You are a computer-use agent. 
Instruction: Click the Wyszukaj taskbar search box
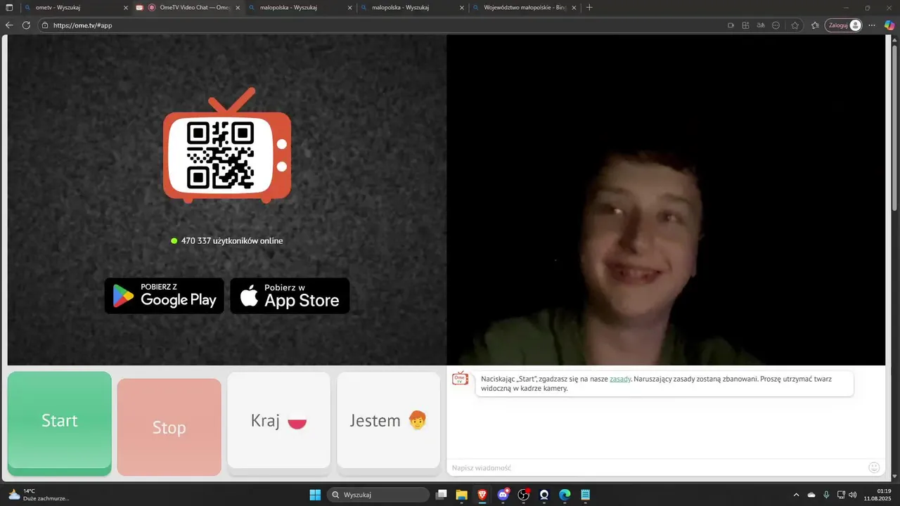[379, 495]
